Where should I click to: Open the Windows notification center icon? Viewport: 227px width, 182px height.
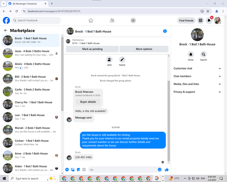point(221,178)
